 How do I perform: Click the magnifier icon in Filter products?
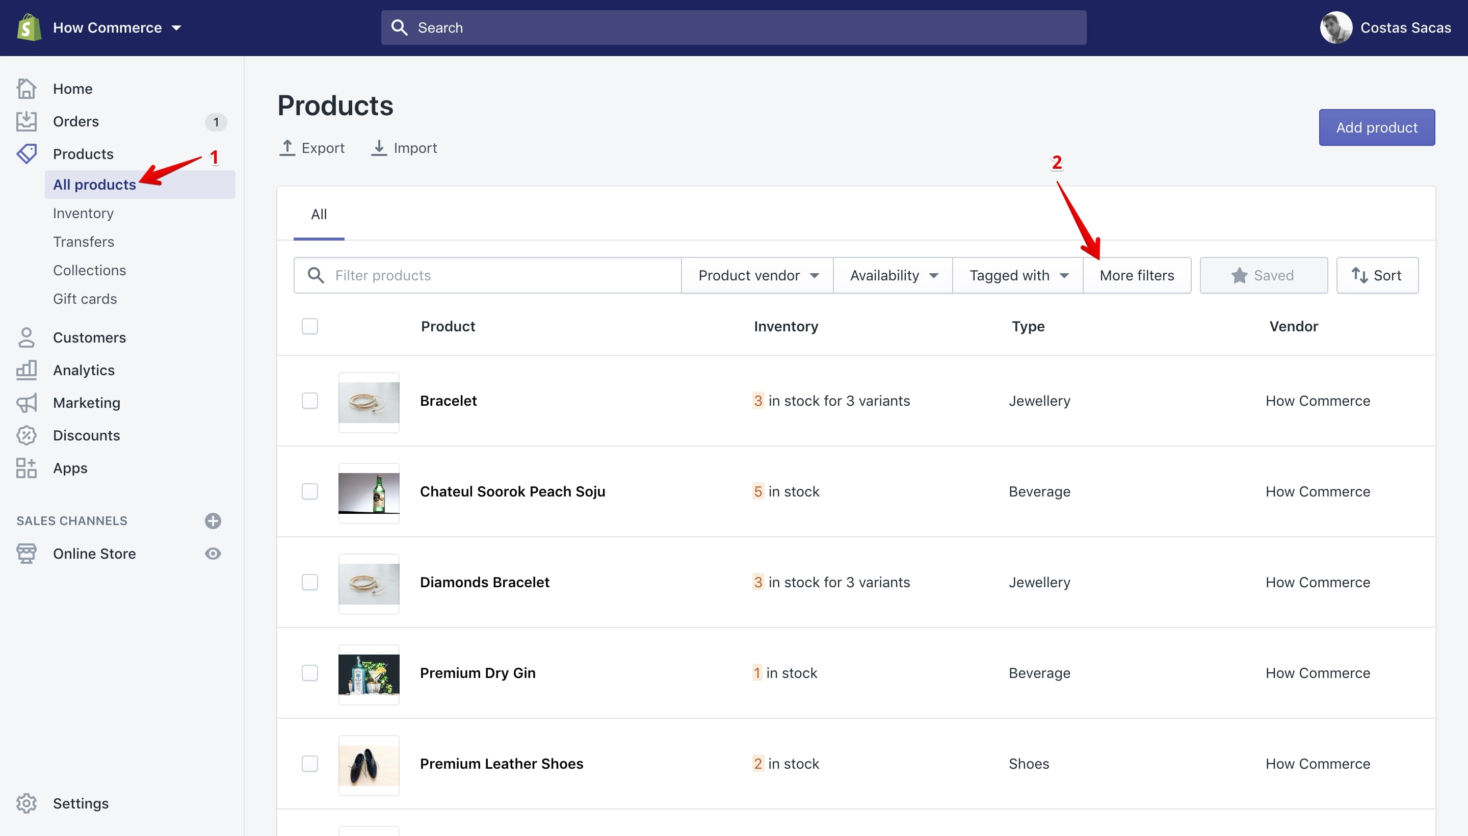pos(316,275)
